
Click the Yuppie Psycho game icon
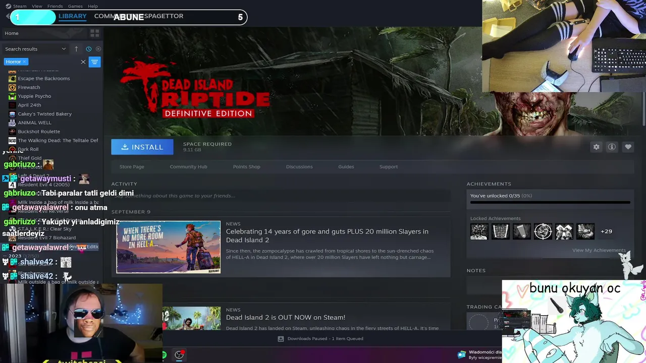pyautogui.click(x=12, y=96)
